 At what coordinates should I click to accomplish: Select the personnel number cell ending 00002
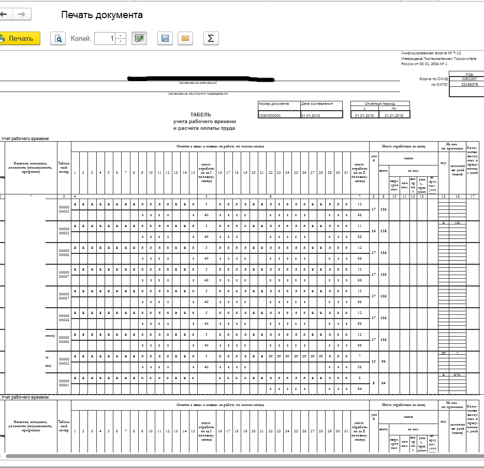[x=64, y=253]
